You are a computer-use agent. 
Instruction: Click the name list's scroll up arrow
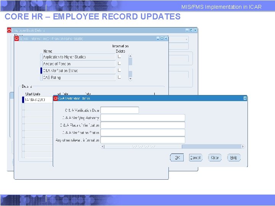(130, 56)
